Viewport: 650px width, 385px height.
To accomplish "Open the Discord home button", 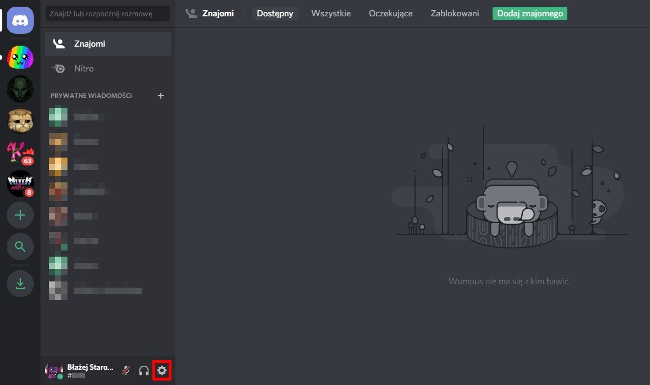I will click(x=20, y=20).
